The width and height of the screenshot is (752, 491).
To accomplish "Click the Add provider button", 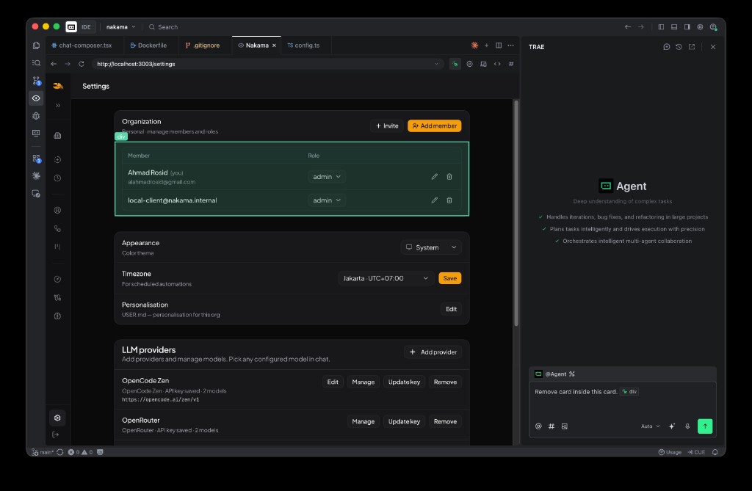I will click(433, 352).
